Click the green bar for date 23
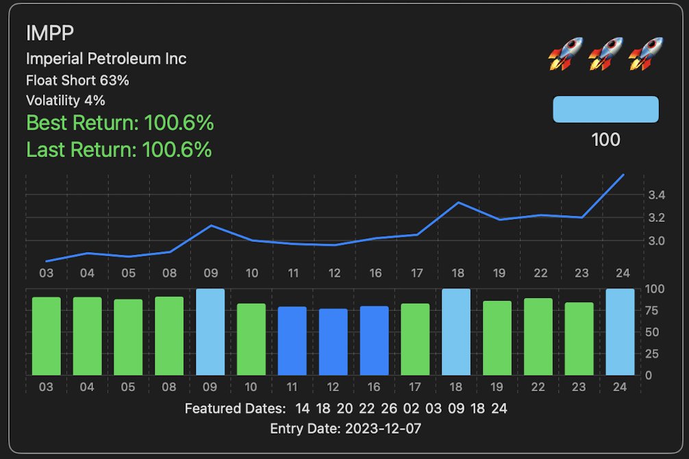The image size is (689, 459). coord(579,339)
